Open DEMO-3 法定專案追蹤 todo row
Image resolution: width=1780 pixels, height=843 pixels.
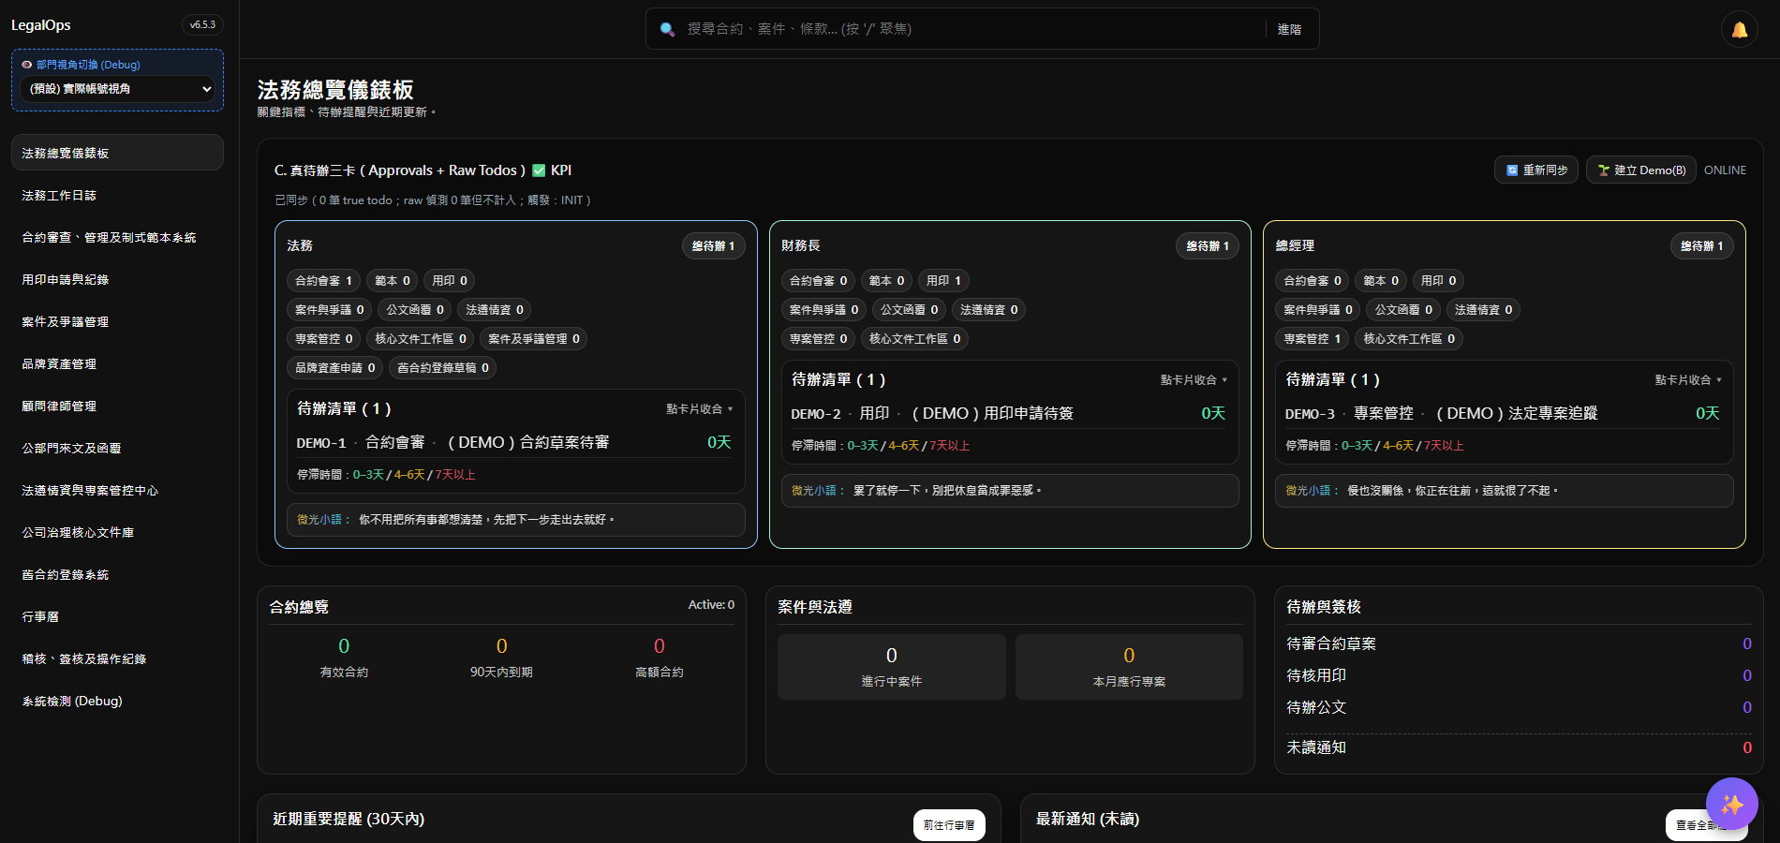click(x=1504, y=413)
